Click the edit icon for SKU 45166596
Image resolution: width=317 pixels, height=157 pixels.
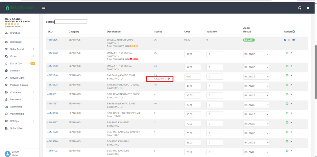point(285,40)
